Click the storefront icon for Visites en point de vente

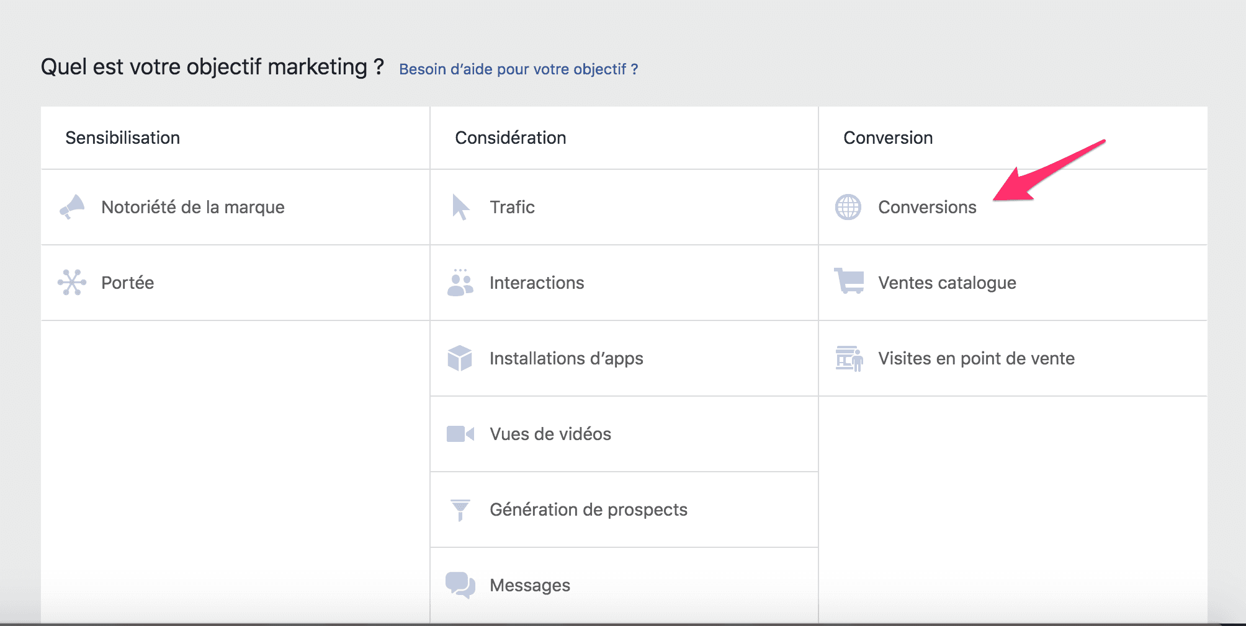(848, 358)
